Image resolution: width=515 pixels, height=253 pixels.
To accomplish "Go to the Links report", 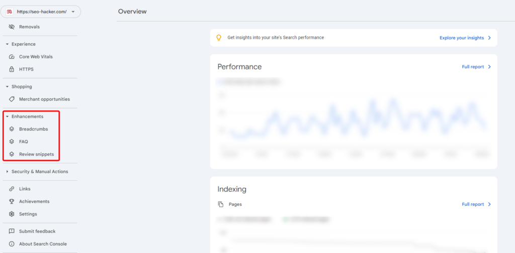I will click(x=25, y=189).
